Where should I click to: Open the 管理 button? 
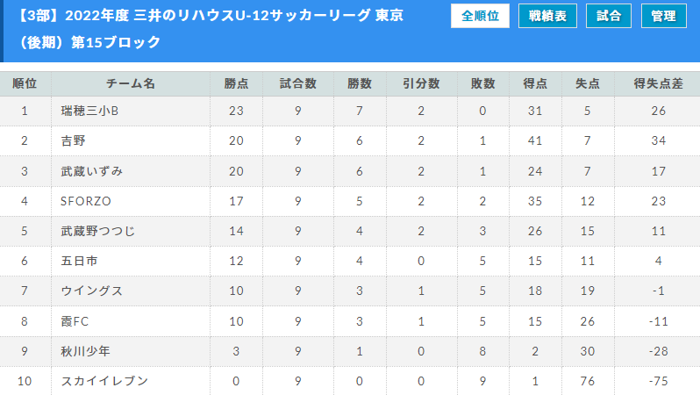[x=664, y=16]
